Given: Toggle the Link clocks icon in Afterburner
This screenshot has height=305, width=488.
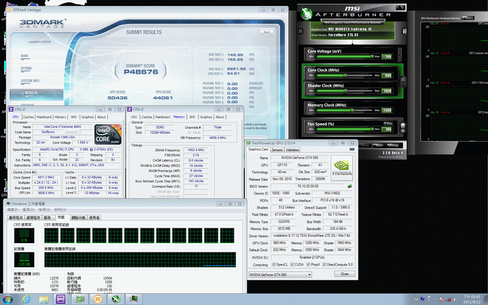Looking at the screenshot, I should [x=403, y=81].
